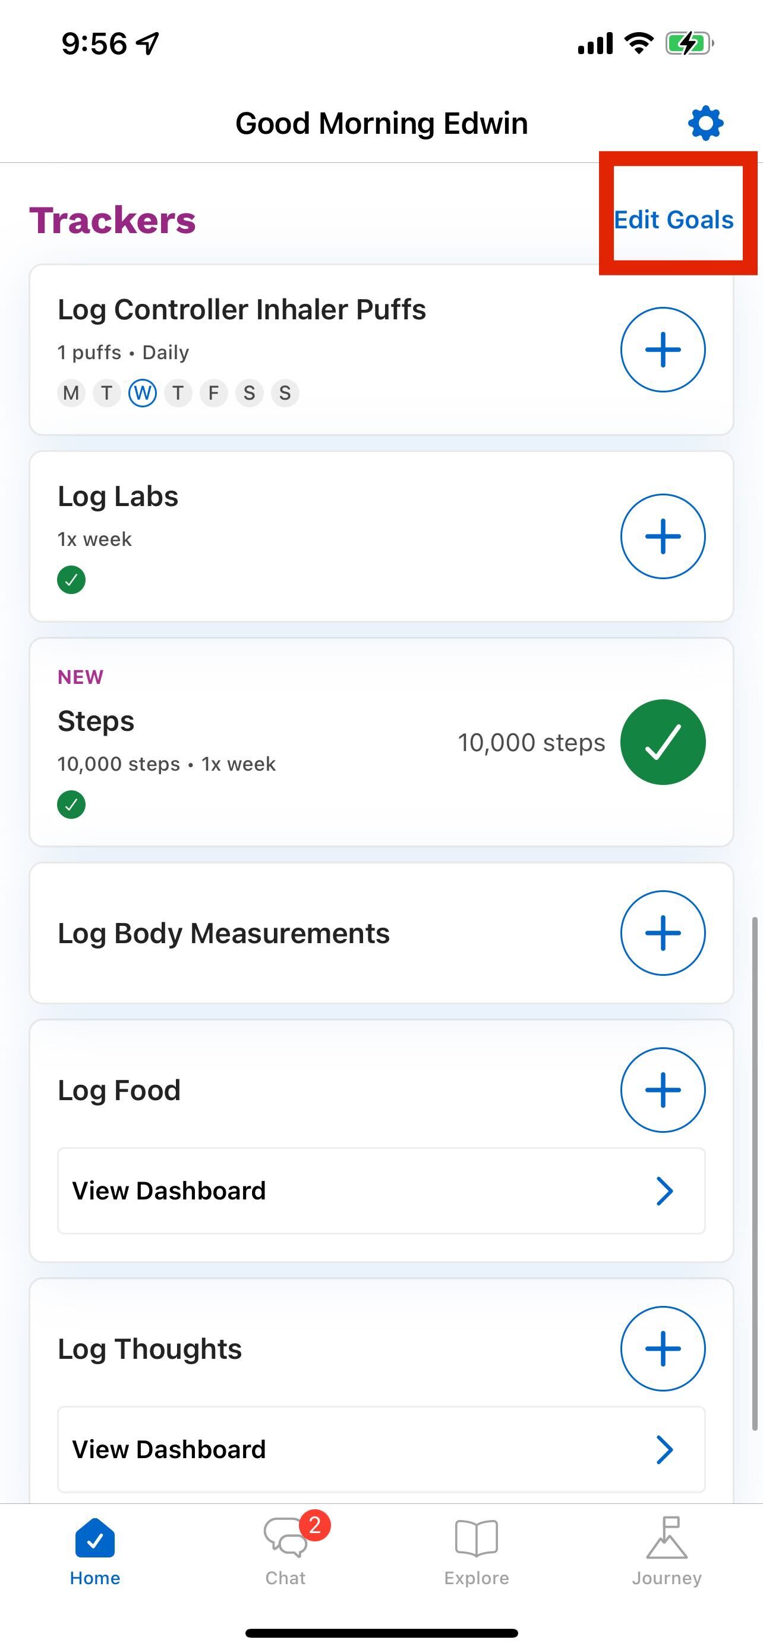Add entry with Log Body Measurements plus
The width and height of the screenshot is (763, 1652).
click(x=663, y=933)
